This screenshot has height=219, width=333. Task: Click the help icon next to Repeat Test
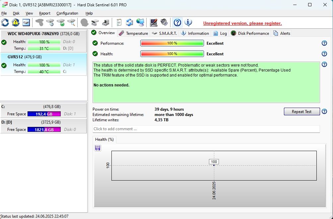pyautogui.click(x=324, y=111)
